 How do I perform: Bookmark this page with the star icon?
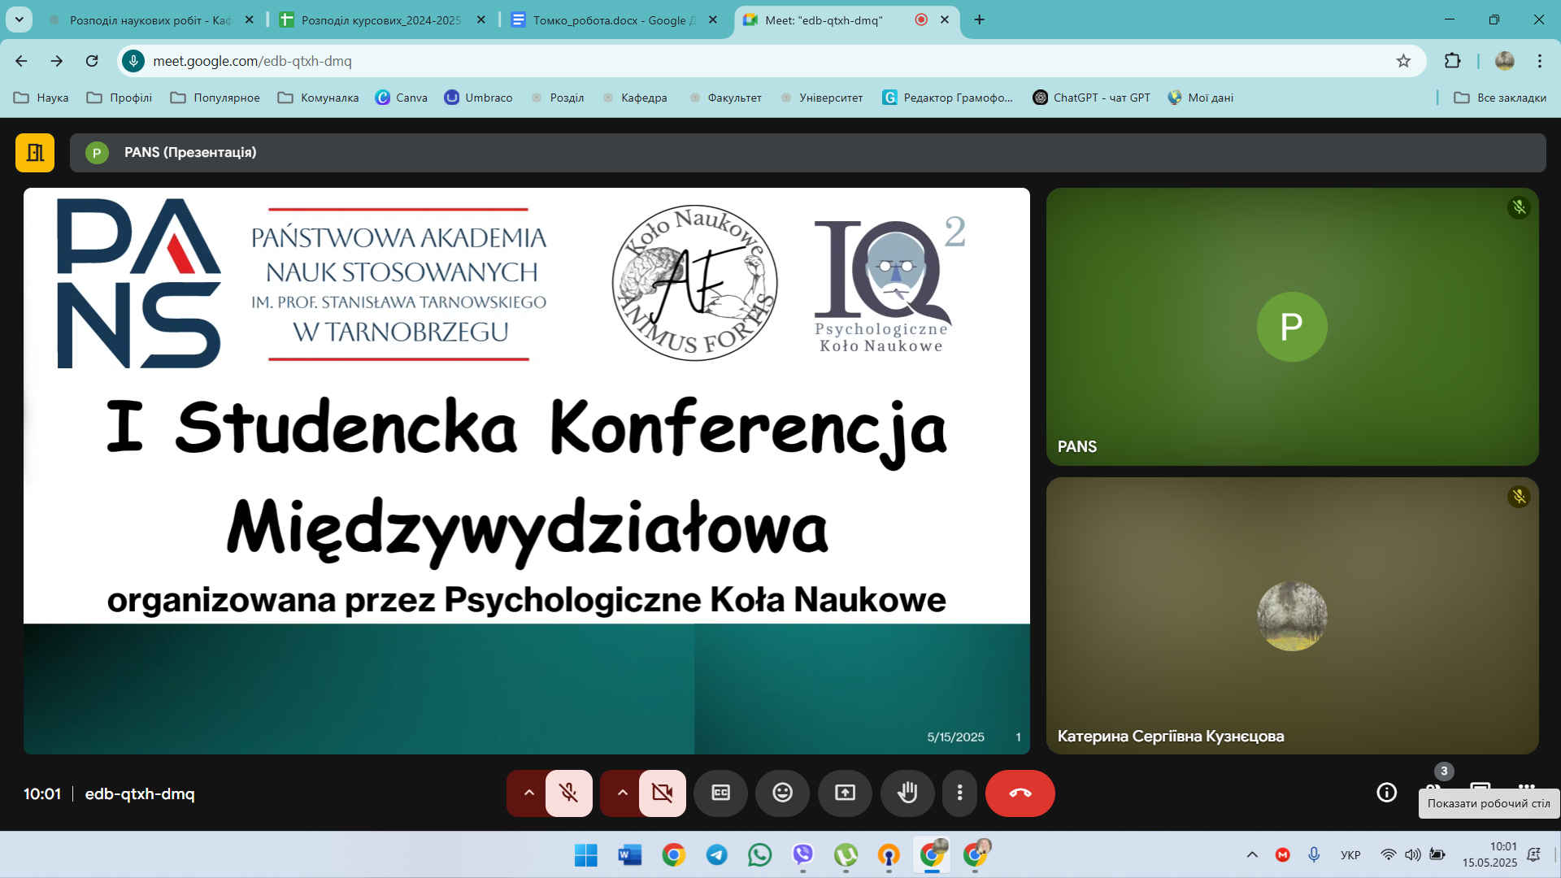(1403, 61)
